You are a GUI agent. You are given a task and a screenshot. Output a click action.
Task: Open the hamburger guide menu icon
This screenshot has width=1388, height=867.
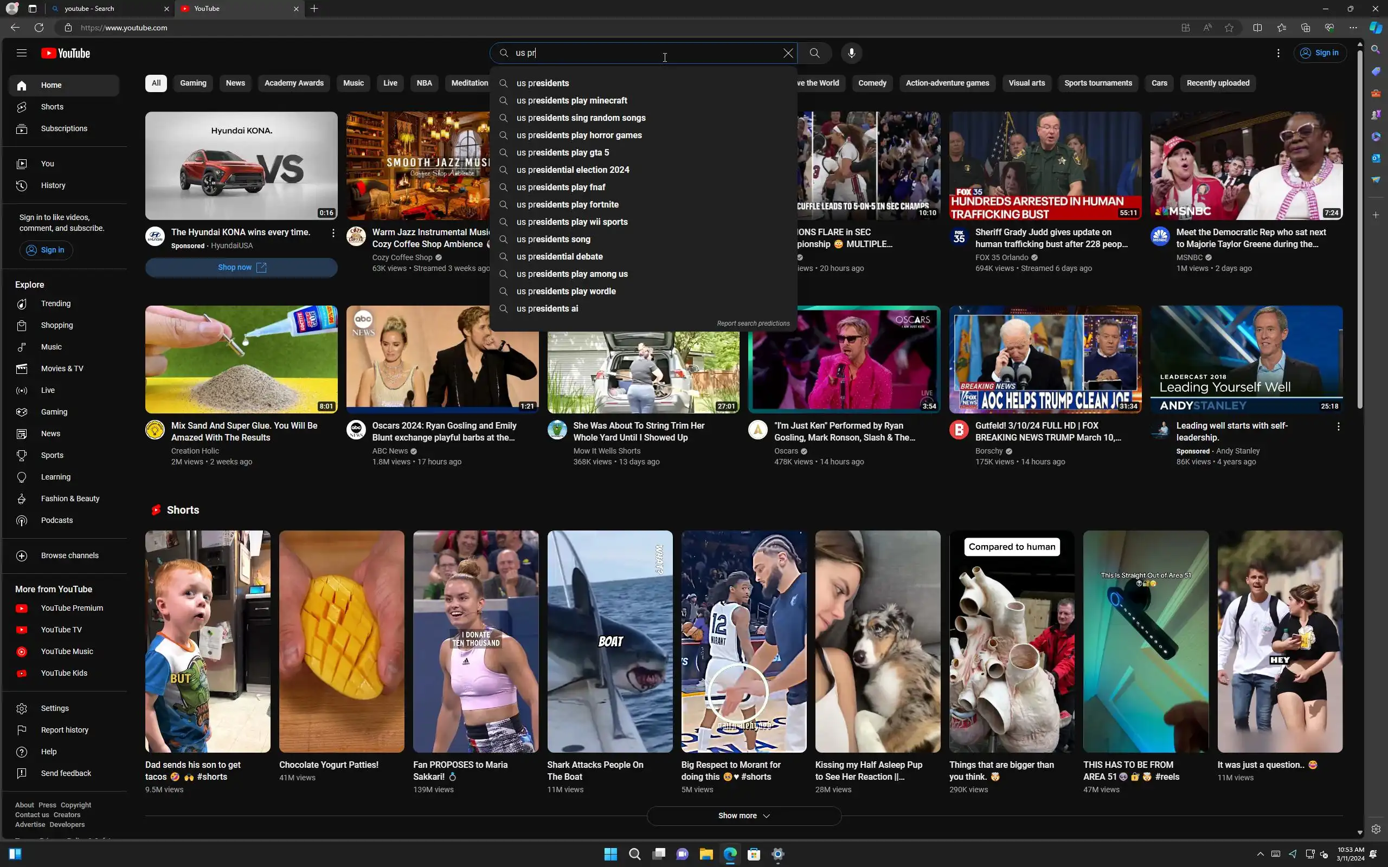(x=22, y=53)
